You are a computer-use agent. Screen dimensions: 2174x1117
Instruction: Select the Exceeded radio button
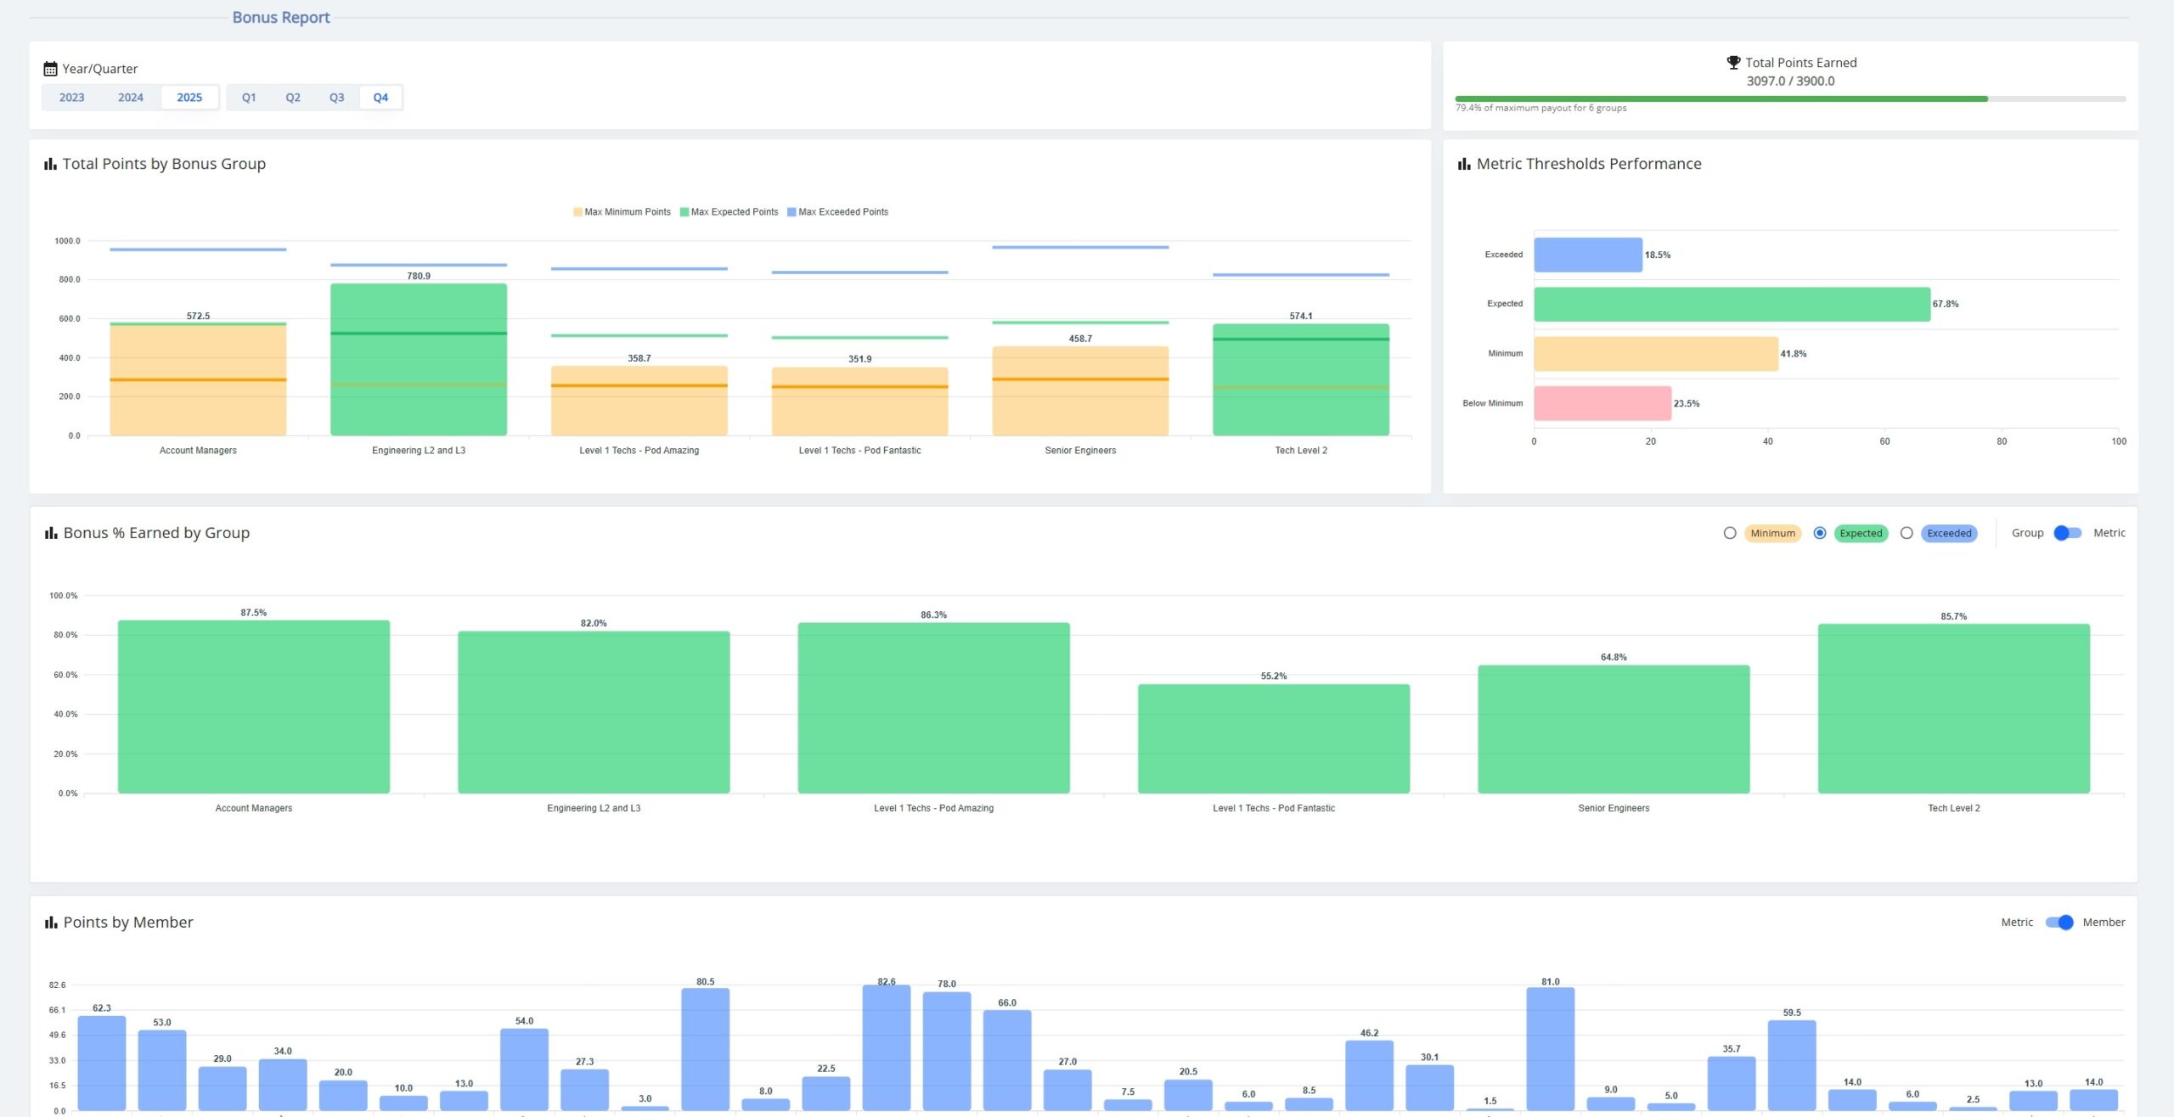tap(1906, 533)
